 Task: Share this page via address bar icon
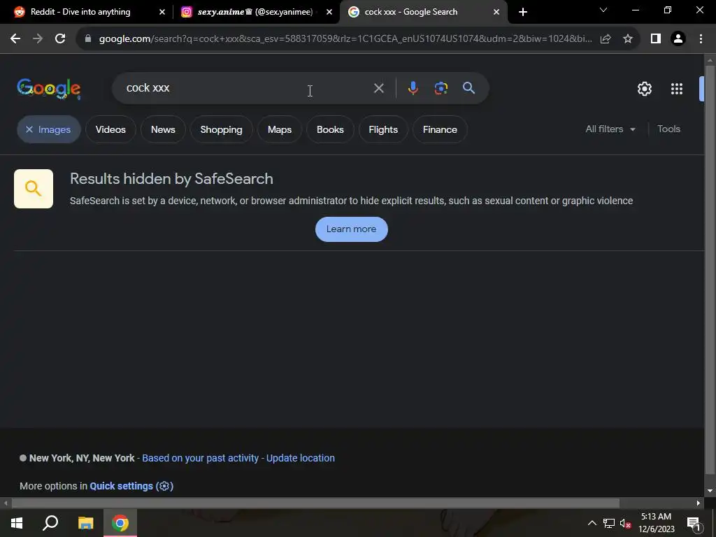pos(606,39)
